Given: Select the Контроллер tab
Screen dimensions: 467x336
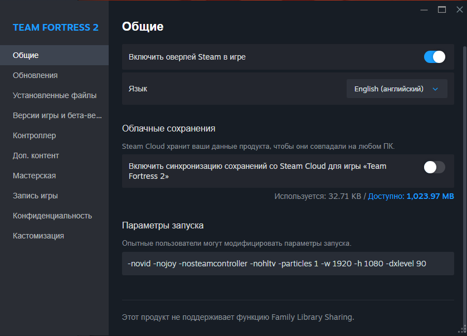Looking at the screenshot, I should point(54,135).
